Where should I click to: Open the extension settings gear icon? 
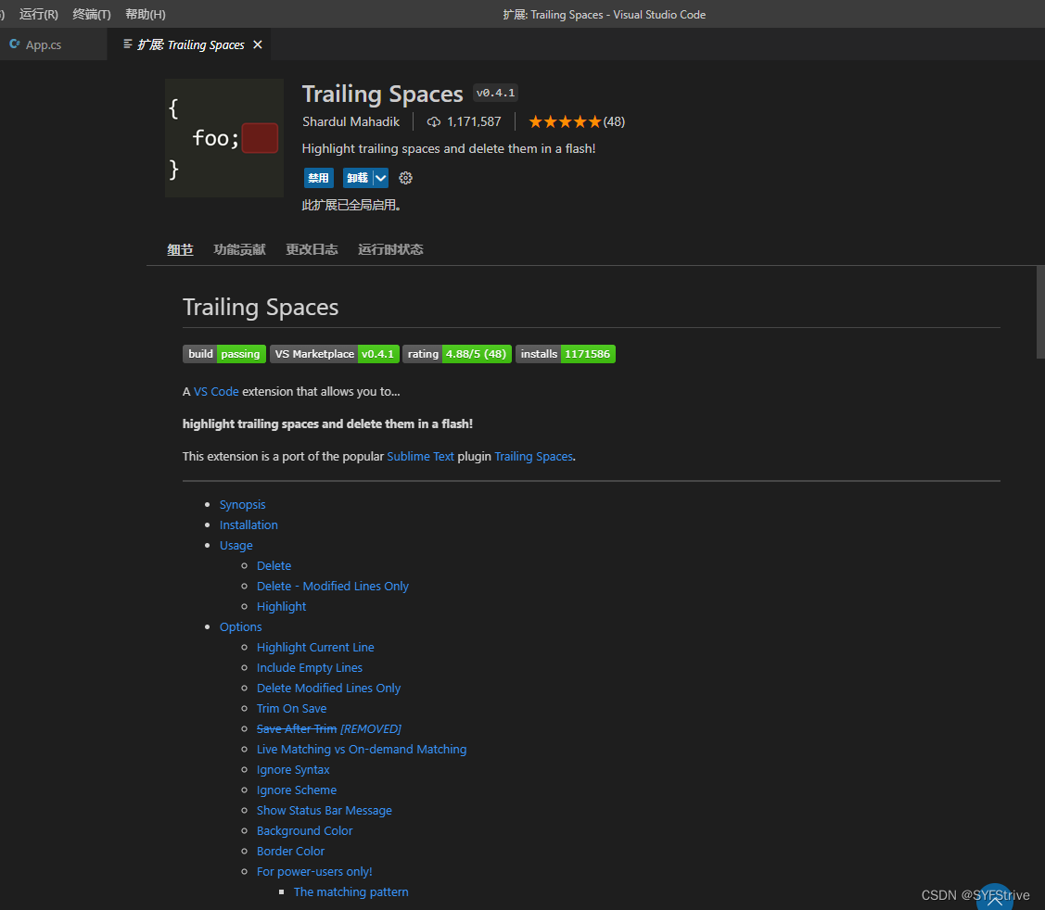[x=405, y=178]
